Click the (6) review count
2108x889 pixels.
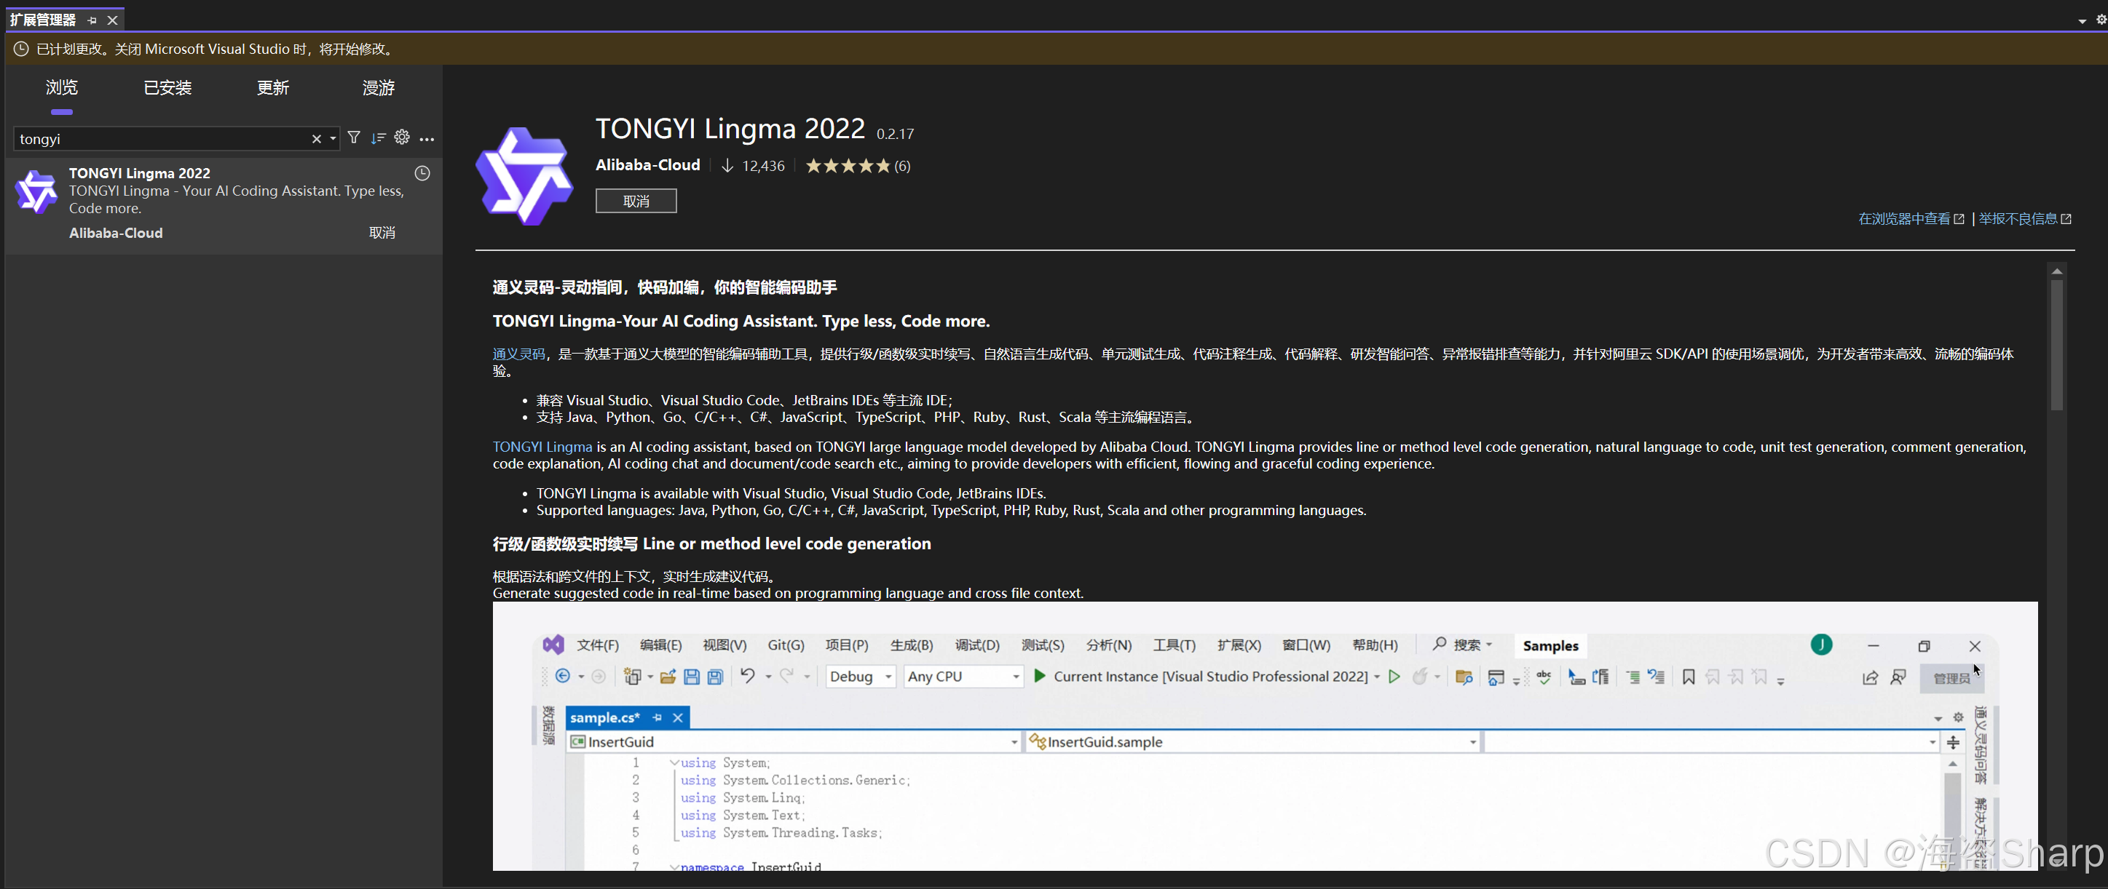coord(901,166)
